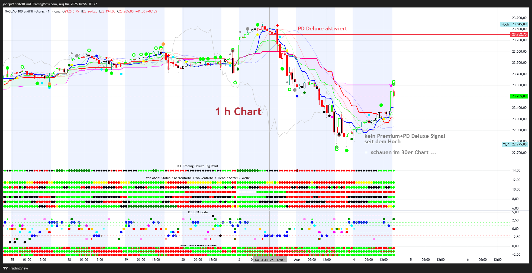Image resolution: width=532 pixels, height=273 pixels.
Task: Click the 'Hoch' 23.845,00 price label
Action: (514, 24)
